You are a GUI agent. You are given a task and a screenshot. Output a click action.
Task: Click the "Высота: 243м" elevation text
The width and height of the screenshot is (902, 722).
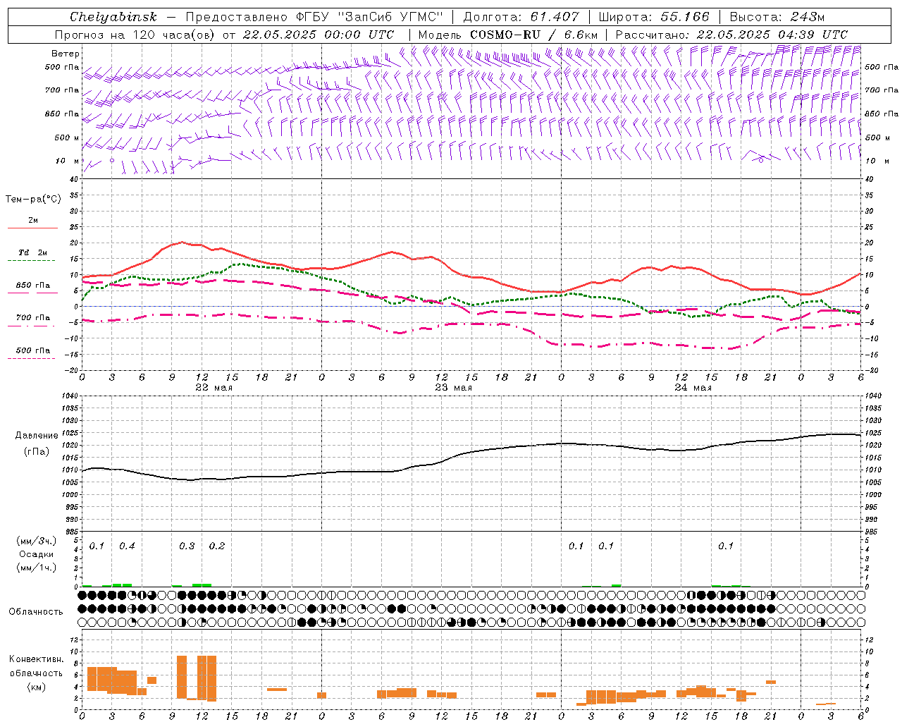point(777,17)
